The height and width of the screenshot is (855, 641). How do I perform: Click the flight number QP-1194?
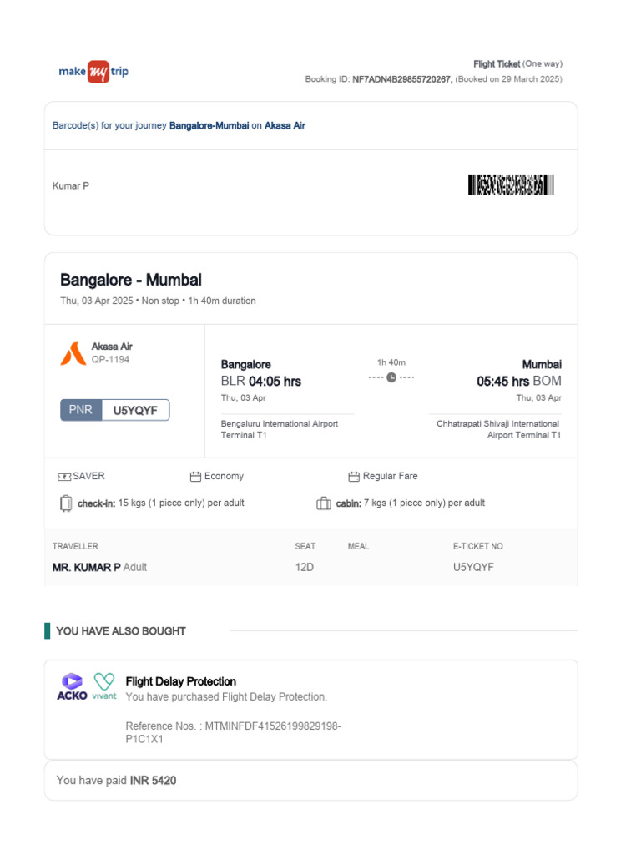pos(110,360)
